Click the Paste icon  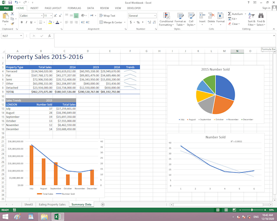coord(5,16)
